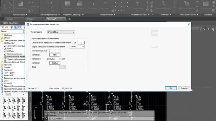The image size is (216, 121).
Task: Select the Термостабилизатор tree item
Action: (16, 59)
